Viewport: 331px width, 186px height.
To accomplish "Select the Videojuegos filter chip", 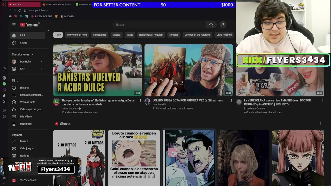I will (100, 35).
